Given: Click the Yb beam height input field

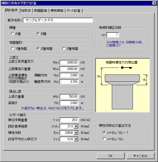Looking at the screenshot, I should (x=69, y=103).
